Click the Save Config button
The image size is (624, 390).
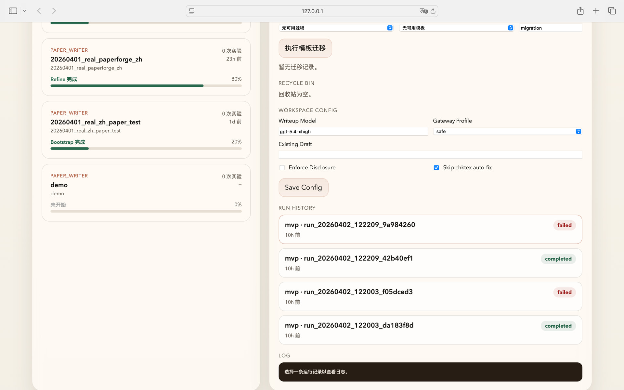pyautogui.click(x=303, y=188)
